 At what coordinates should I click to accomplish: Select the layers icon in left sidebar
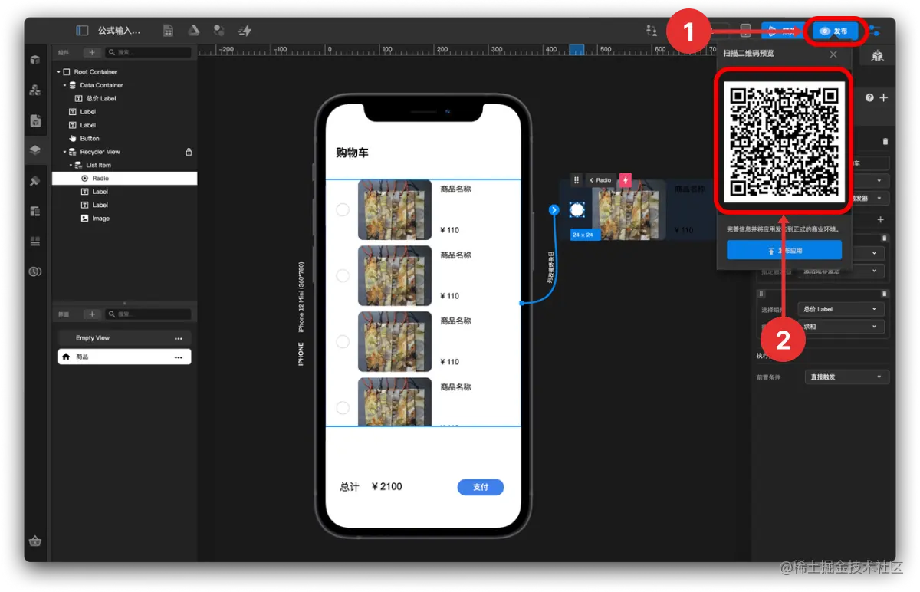click(x=34, y=150)
